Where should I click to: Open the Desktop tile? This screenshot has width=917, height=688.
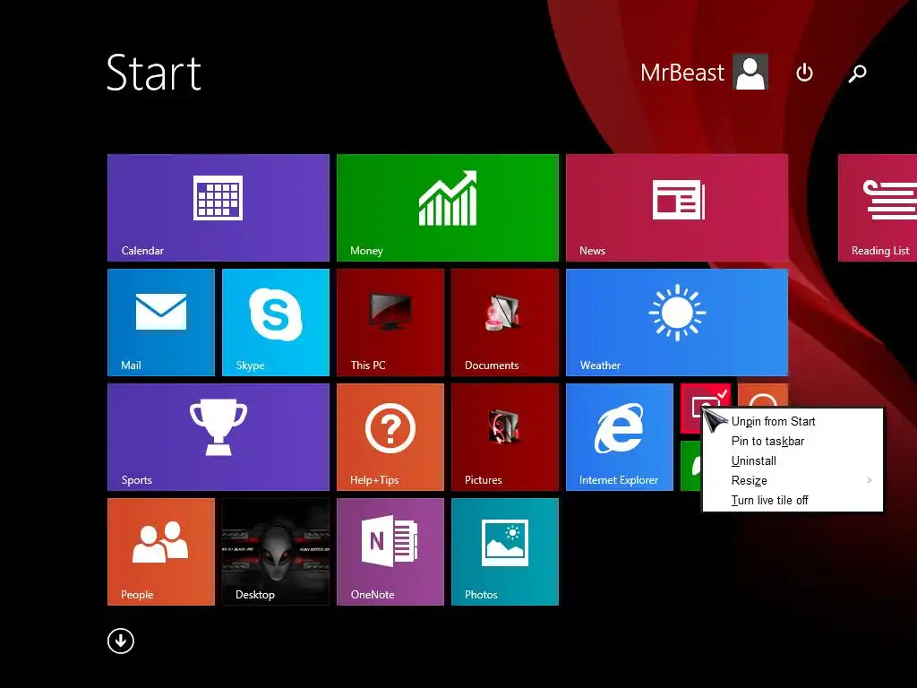276,552
